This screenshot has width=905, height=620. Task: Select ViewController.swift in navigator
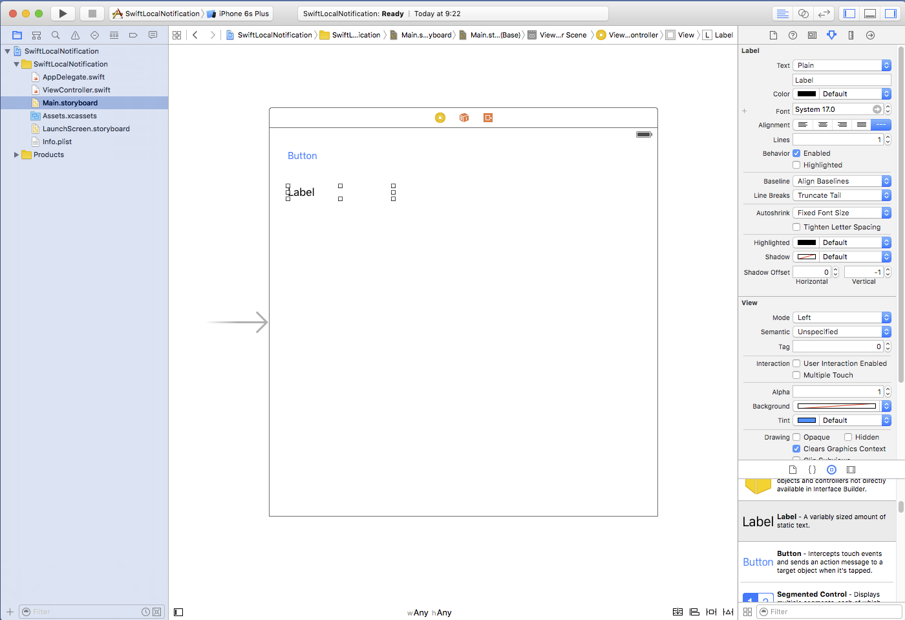tap(76, 90)
